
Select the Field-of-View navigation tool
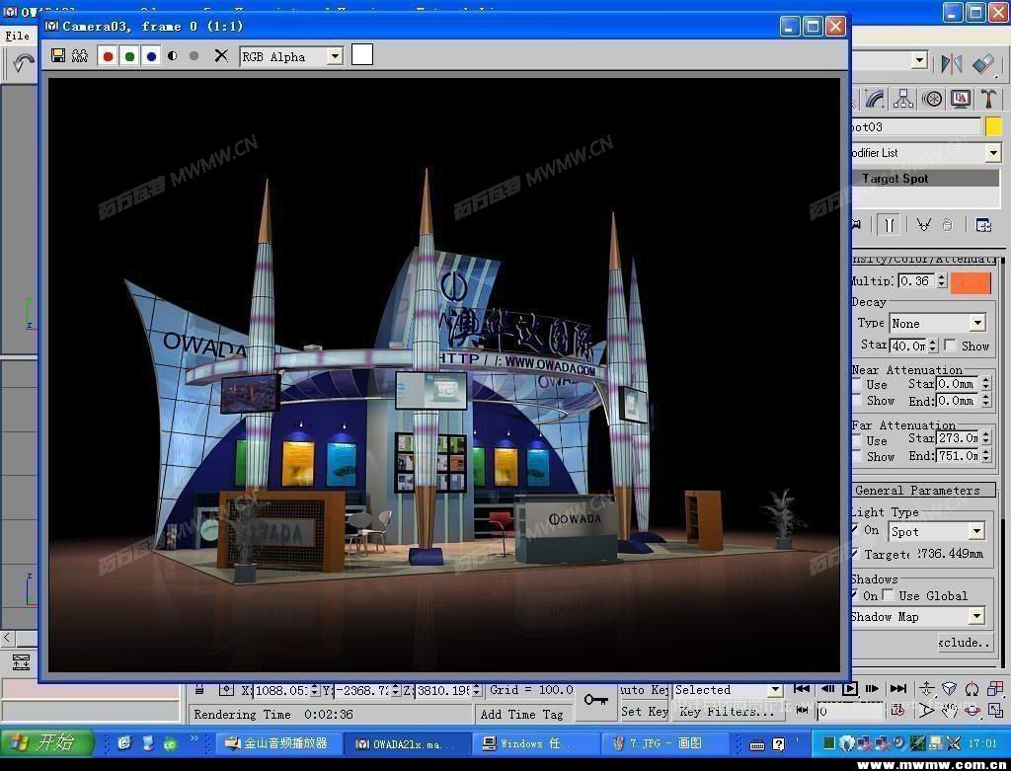coord(926,711)
